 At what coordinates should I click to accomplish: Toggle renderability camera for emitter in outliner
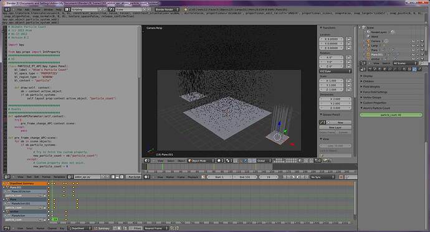423,59
